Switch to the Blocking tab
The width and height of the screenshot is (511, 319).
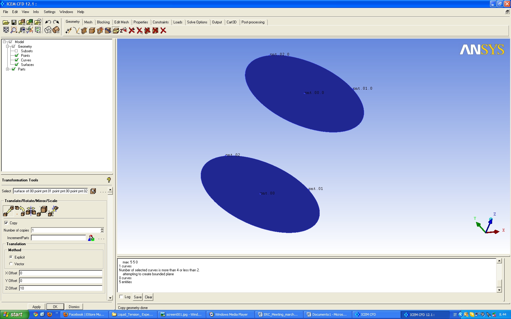(103, 22)
